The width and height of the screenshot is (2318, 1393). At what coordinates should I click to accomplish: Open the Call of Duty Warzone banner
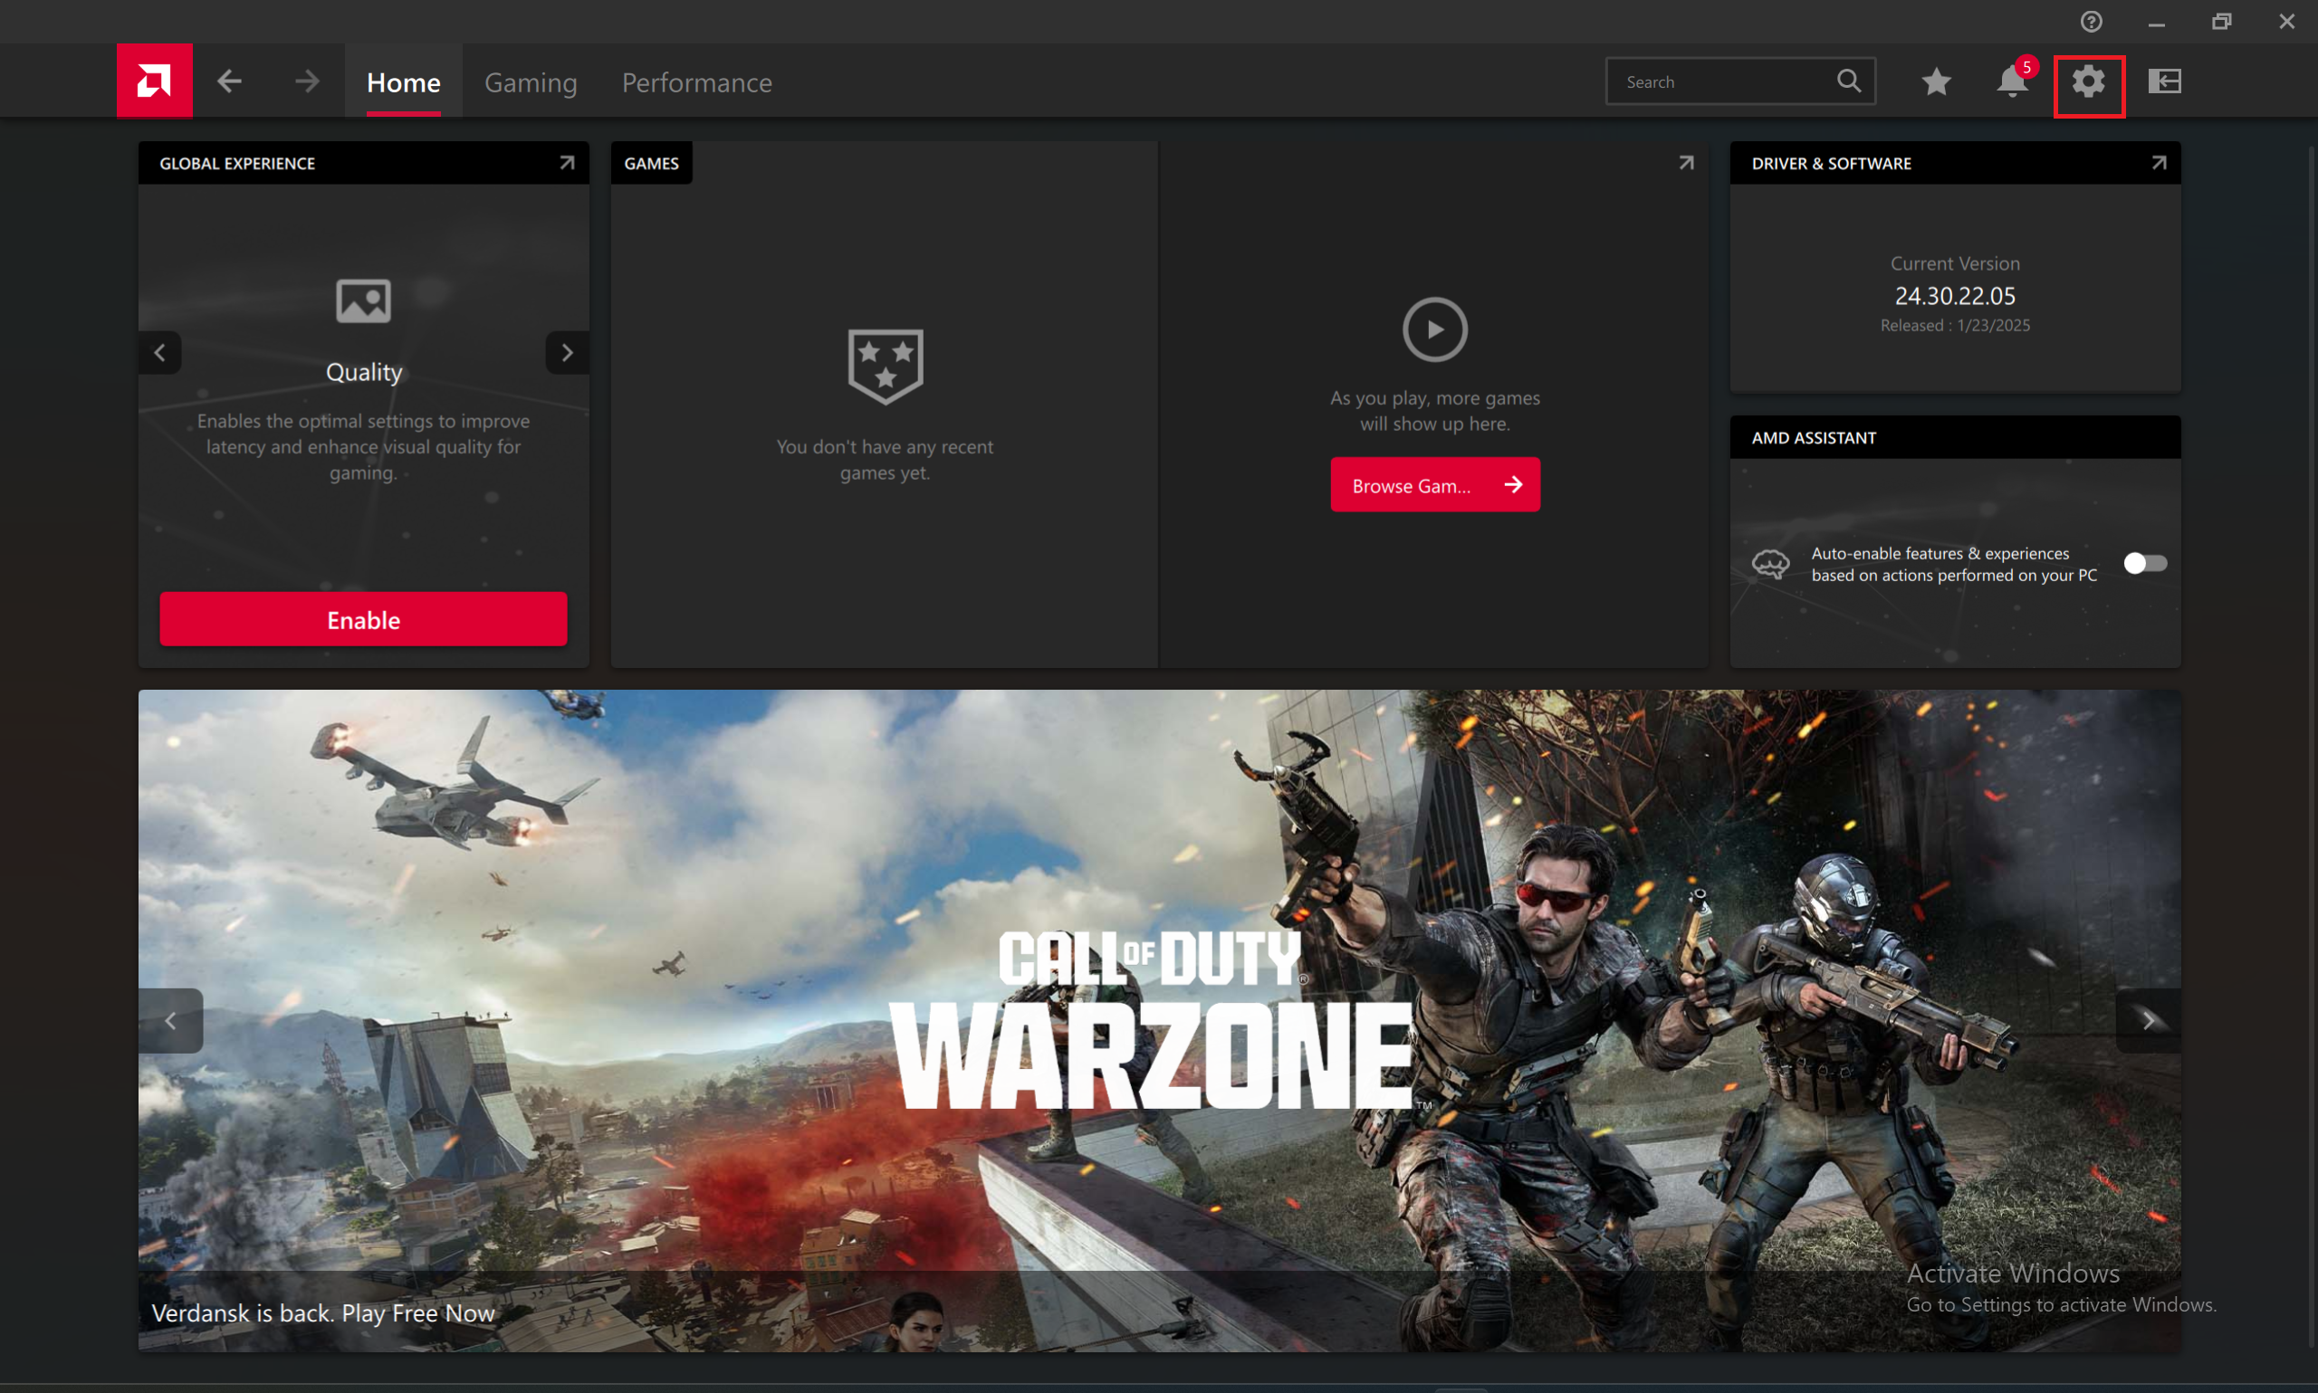pos(1158,1020)
